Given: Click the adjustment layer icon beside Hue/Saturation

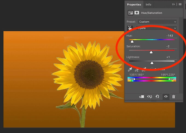Looking at the screenshot, I should click(x=130, y=13).
